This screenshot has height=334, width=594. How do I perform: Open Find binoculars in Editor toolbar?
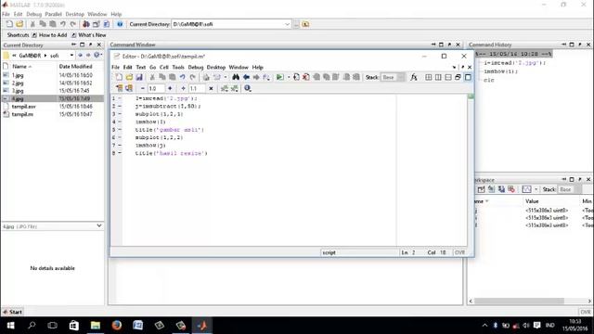pyautogui.click(x=236, y=77)
